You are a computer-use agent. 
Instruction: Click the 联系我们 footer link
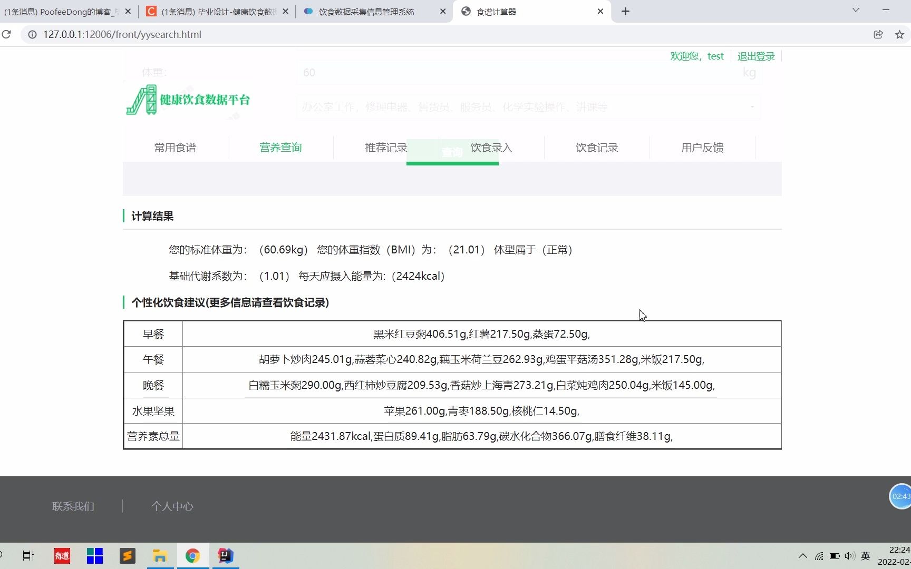[73, 506]
